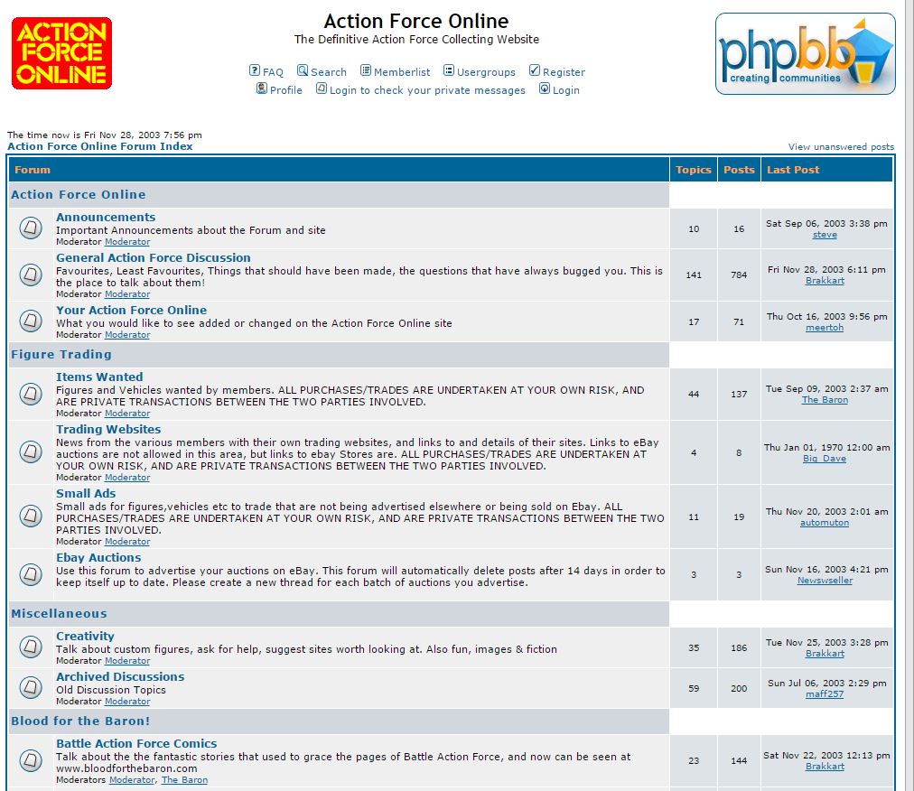The height and width of the screenshot is (791, 914).
Task: View last poster maff257's profile
Action: coord(825,694)
